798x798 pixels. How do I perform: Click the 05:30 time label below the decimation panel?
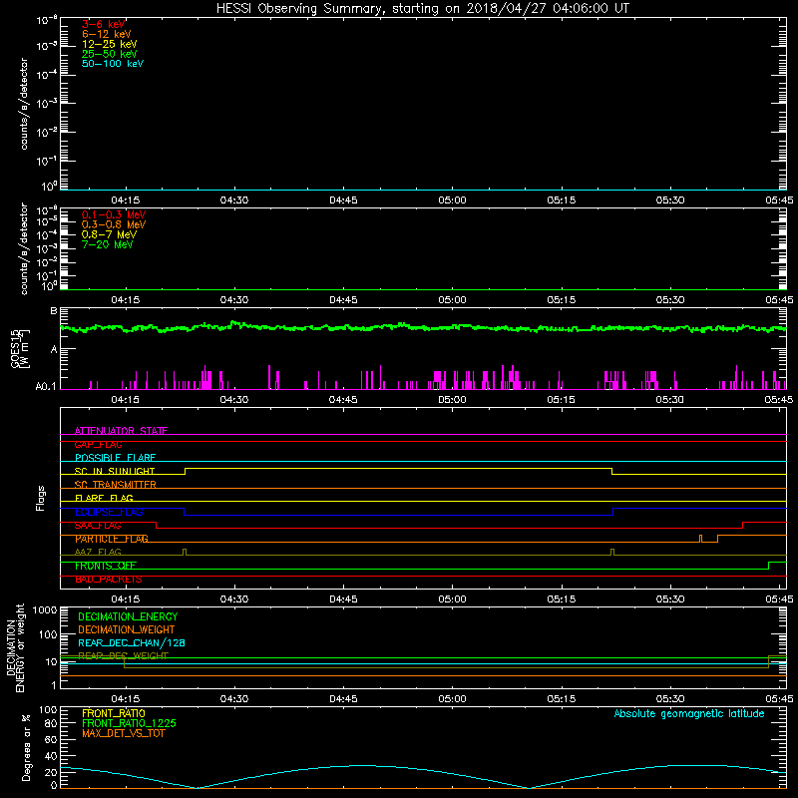[x=669, y=699]
